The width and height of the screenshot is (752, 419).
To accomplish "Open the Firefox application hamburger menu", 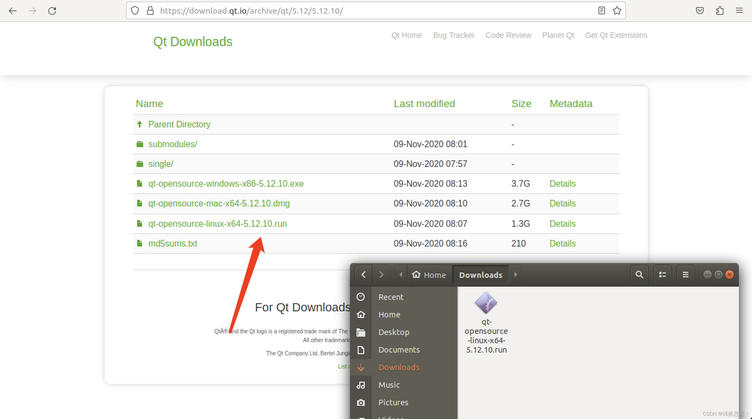I will (x=739, y=11).
